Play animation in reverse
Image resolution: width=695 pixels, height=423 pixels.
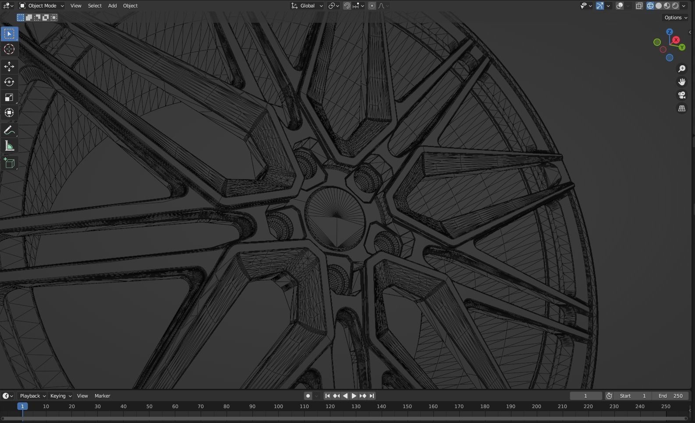(345, 396)
